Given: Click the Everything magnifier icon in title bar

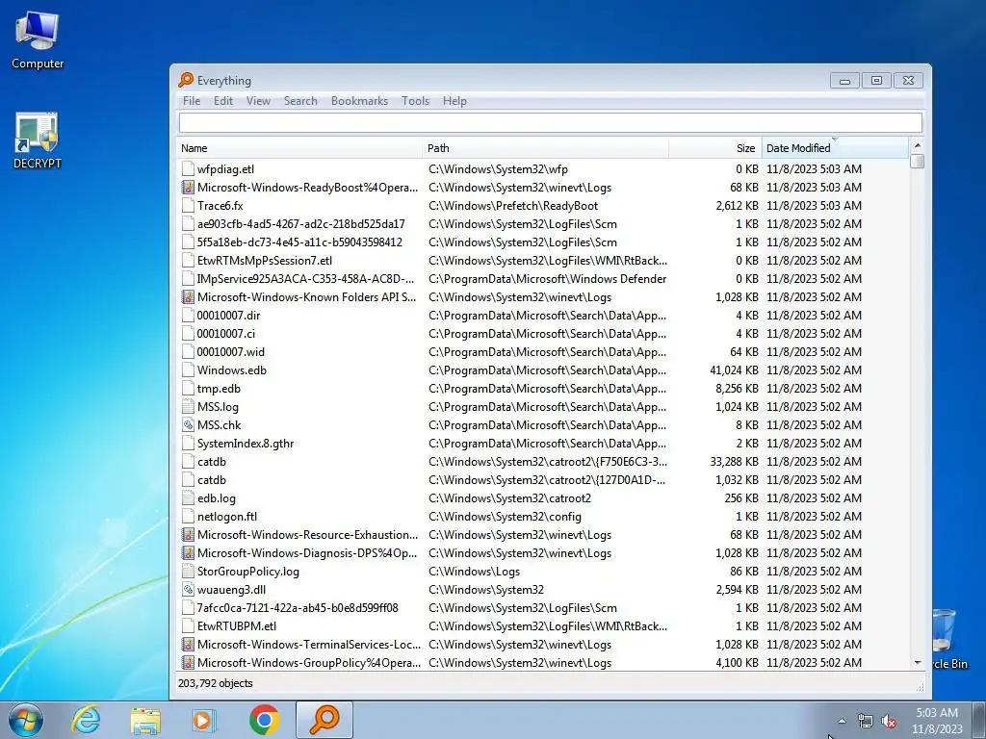Looking at the screenshot, I should coord(186,80).
